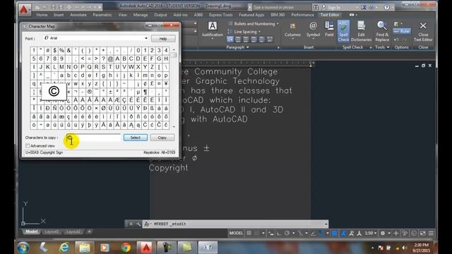Switch to AutoCAD taskbar icon

pos(146,248)
